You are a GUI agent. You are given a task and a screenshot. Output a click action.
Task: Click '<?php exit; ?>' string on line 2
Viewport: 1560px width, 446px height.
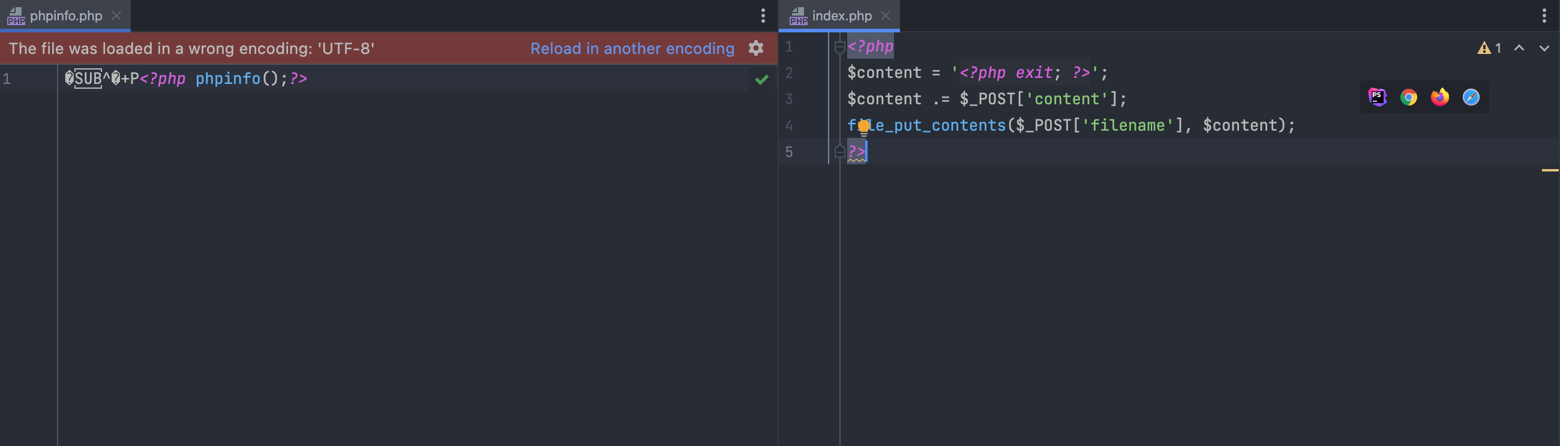tap(1025, 73)
